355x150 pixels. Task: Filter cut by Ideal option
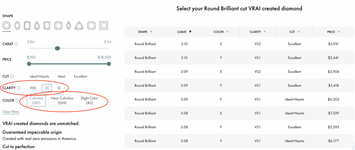[61, 76]
